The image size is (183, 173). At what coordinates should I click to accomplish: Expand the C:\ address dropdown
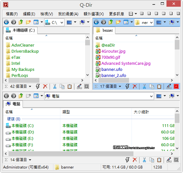coord(62,22)
